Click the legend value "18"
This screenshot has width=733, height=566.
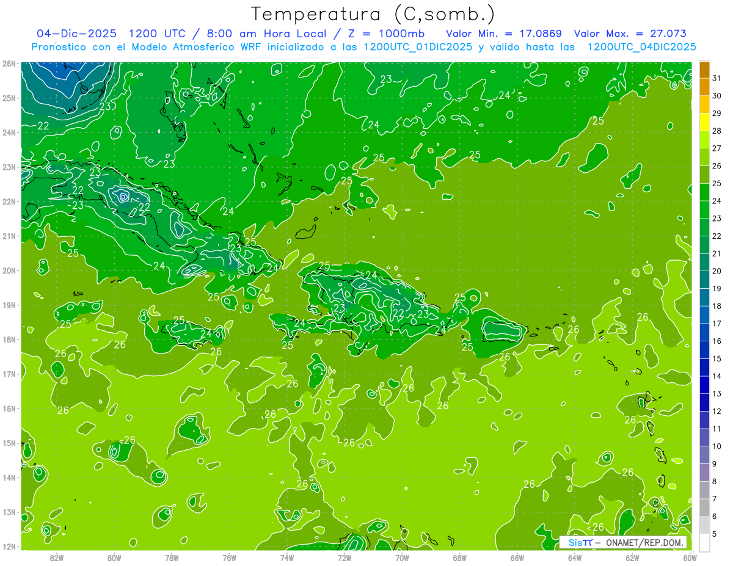click(x=717, y=306)
